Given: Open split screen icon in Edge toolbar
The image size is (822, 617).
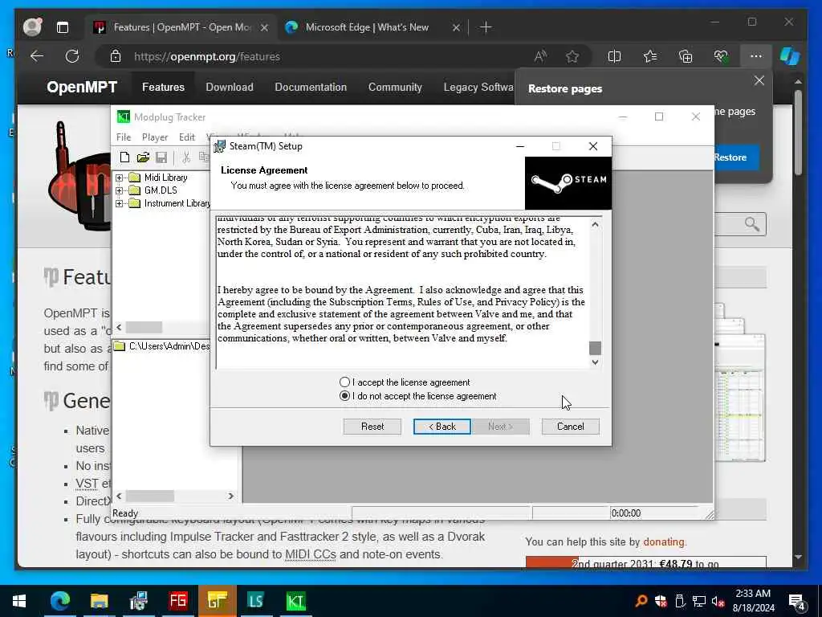Looking at the screenshot, I should coord(614,56).
